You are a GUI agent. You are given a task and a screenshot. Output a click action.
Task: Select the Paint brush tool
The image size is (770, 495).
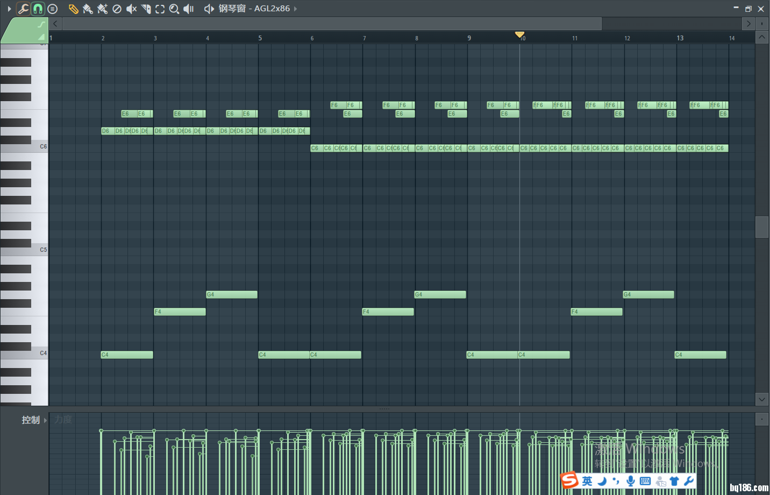coord(88,9)
